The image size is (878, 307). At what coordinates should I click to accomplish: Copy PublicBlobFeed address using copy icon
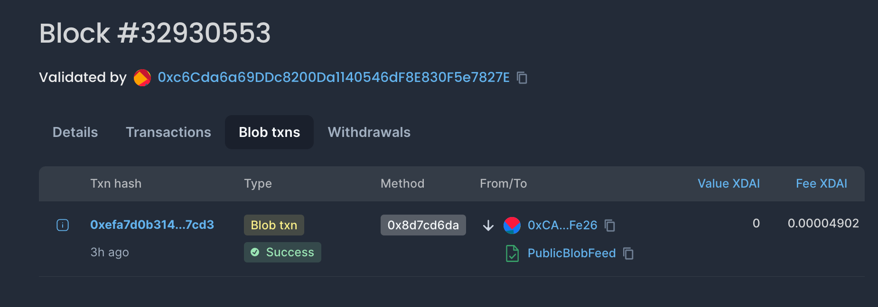click(x=629, y=254)
